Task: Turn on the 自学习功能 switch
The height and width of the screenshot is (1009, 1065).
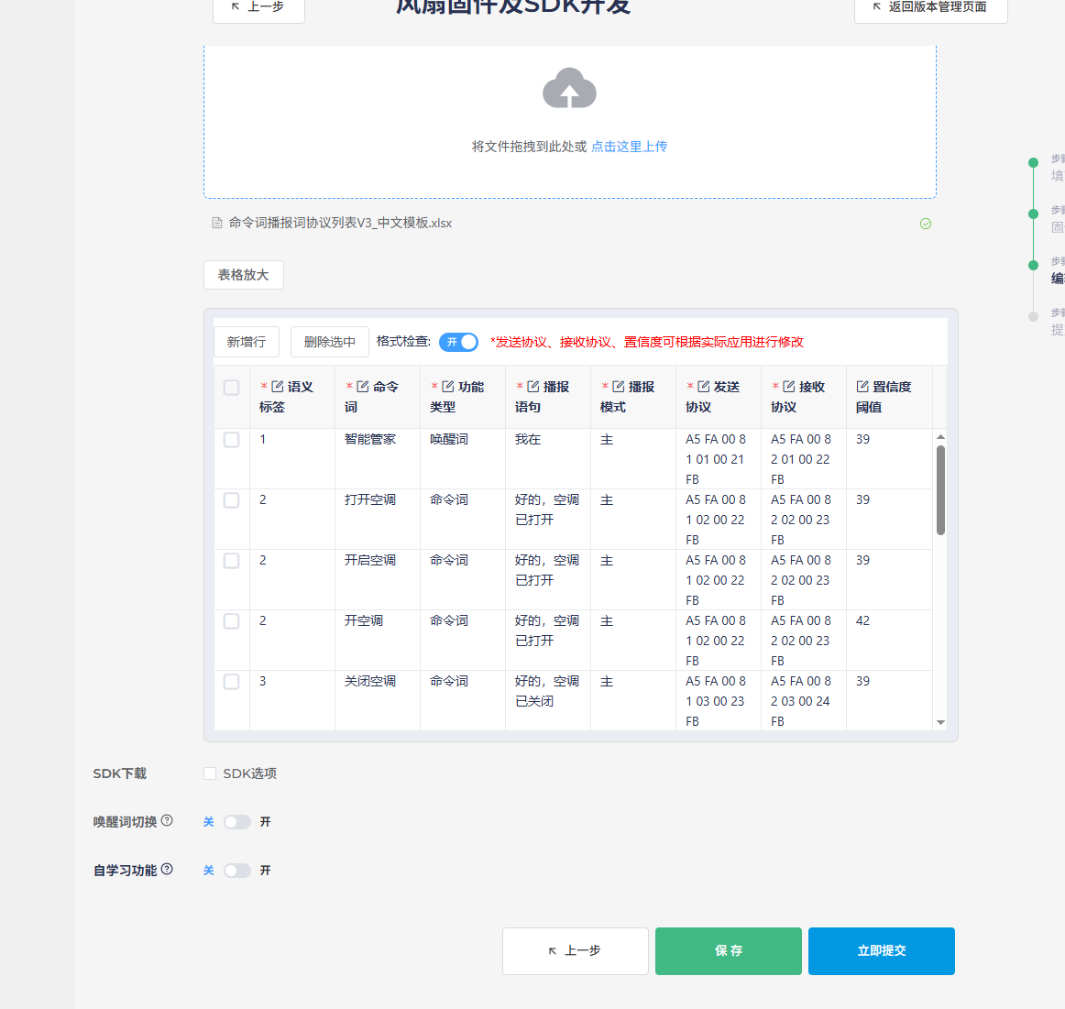Action: [237, 871]
